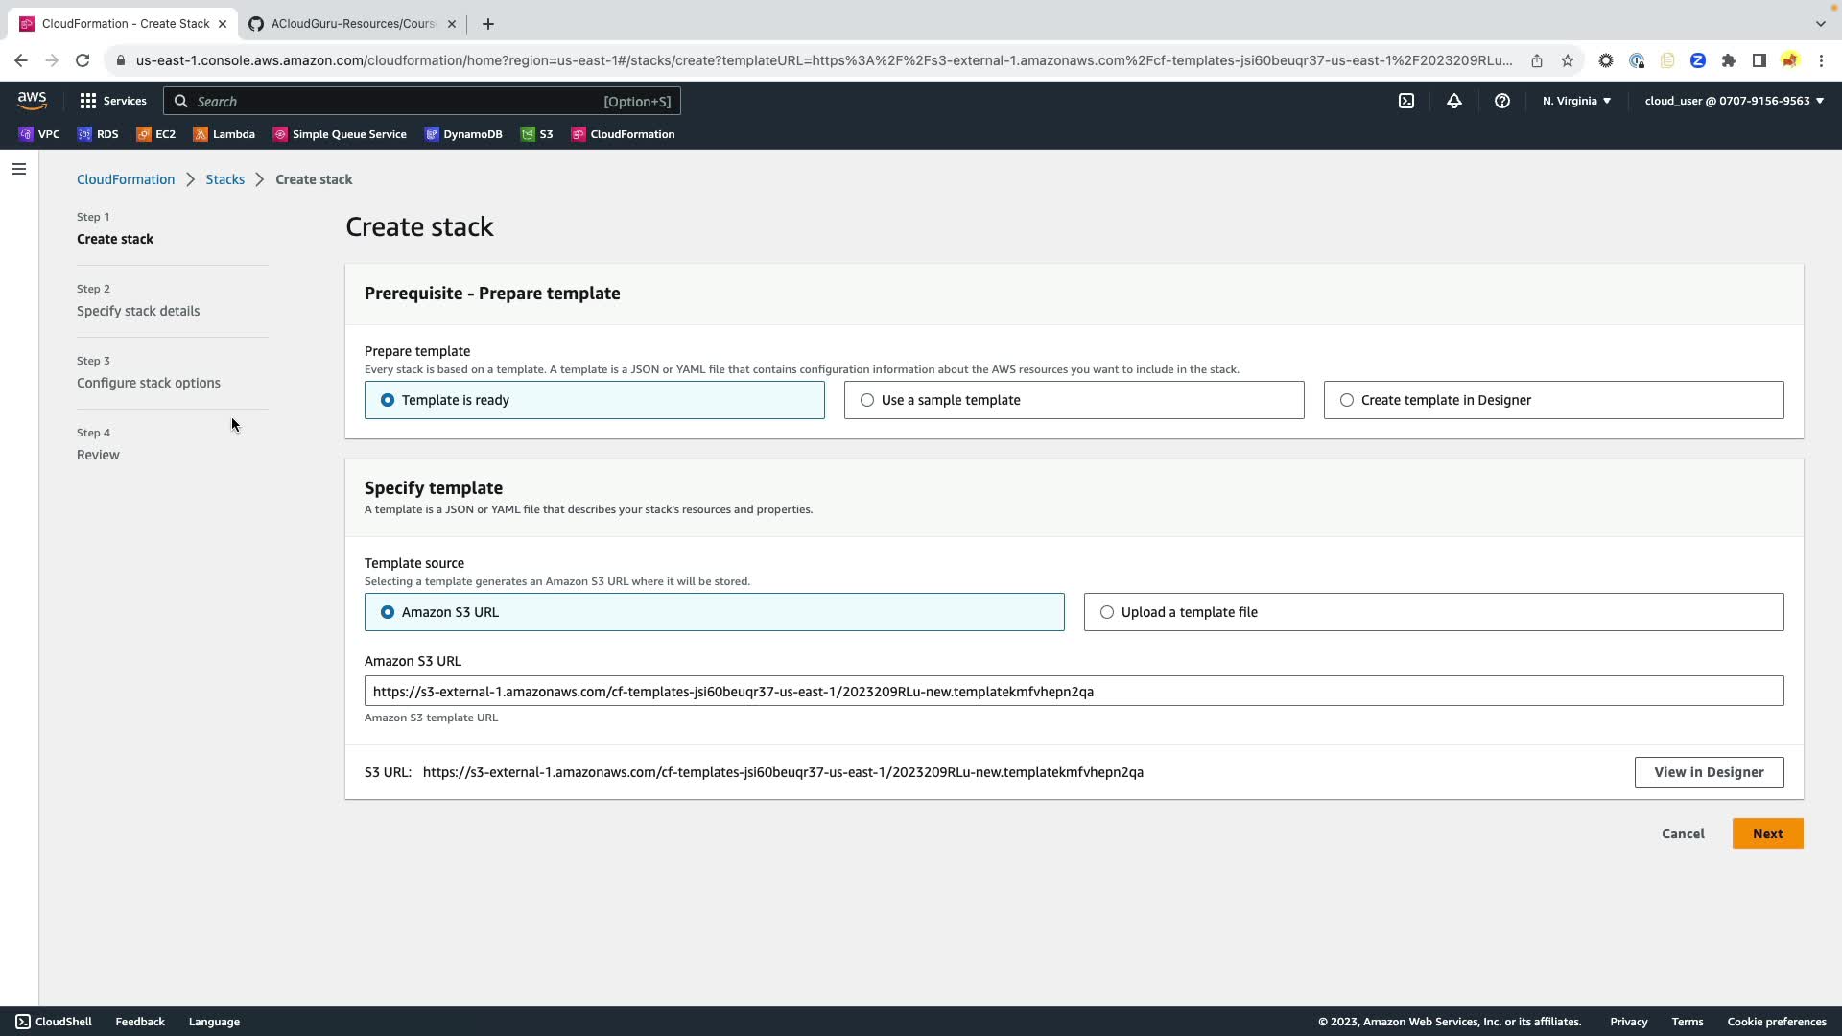The height and width of the screenshot is (1036, 1842).
Task: Open the help question mark icon
Action: [1502, 101]
